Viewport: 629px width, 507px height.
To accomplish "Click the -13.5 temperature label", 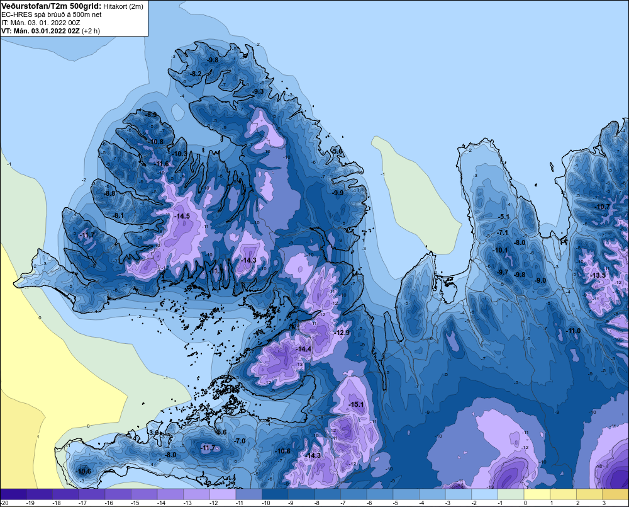I will 598,275.
